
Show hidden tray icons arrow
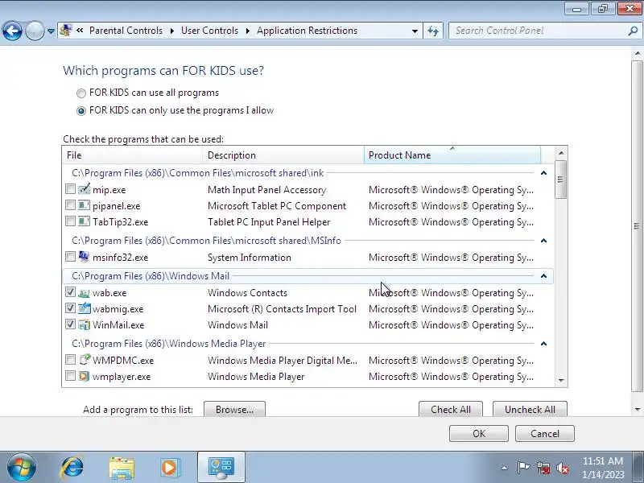click(505, 468)
